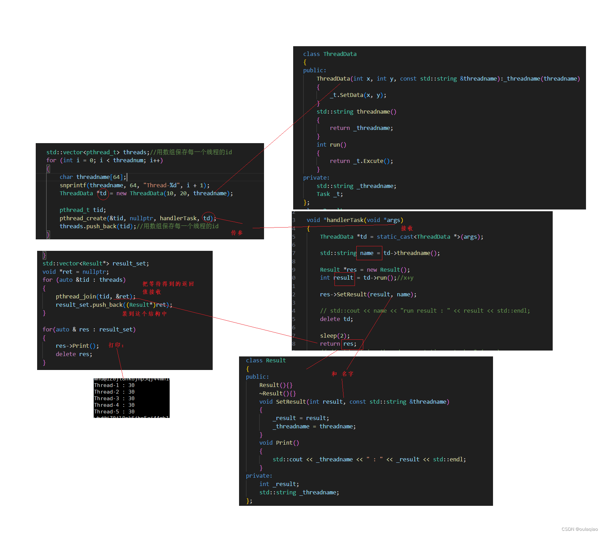Select terminal output 'Thread-3 : 30'
The height and width of the screenshot is (535, 603).
[114, 398]
